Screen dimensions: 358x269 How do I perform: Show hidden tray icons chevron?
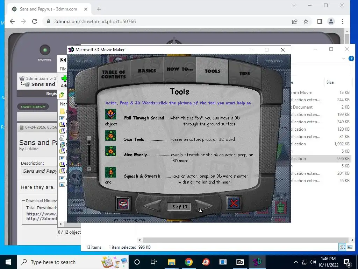tap(296, 262)
